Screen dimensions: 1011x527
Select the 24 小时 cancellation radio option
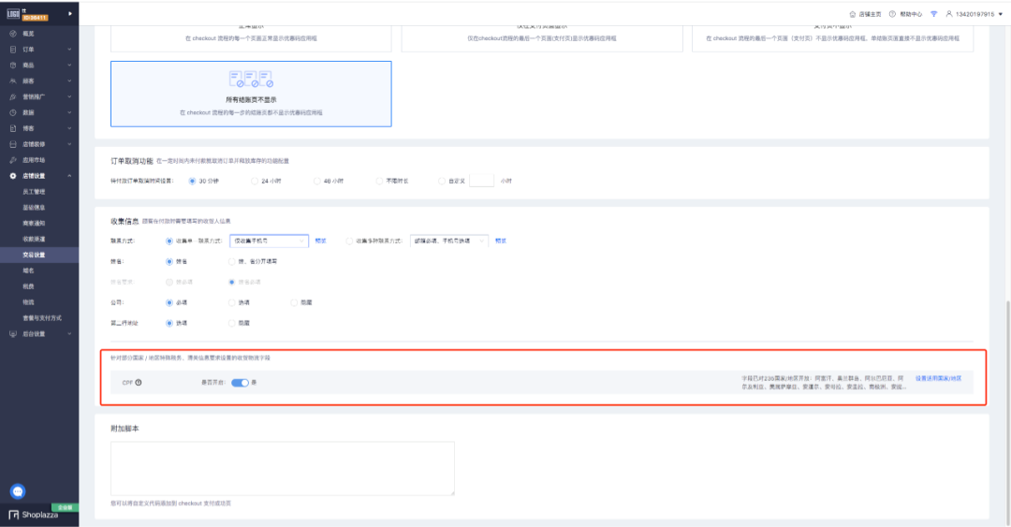tap(255, 181)
